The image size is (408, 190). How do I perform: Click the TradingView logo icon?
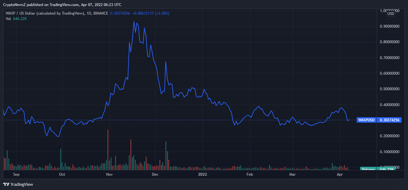6,184
